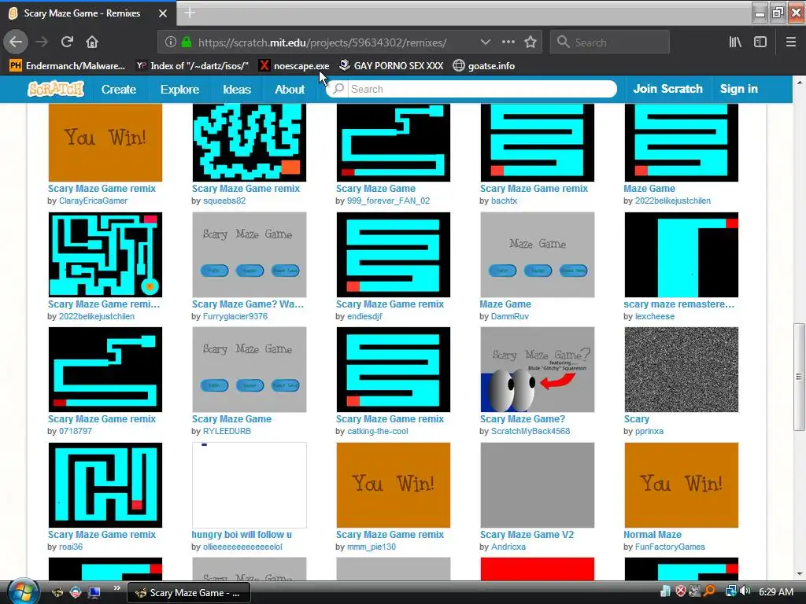
Task: Open the Library icon in toolbar
Action: [x=735, y=42]
